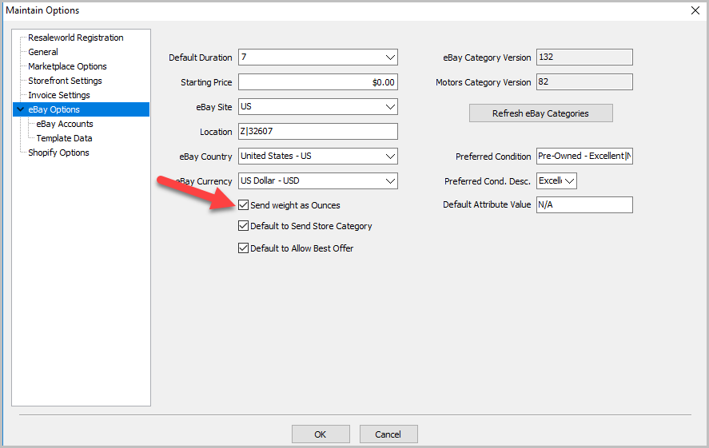Viewport: 709px width, 448px height.
Task: Click the eBay Category Version label
Action: [x=487, y=57]
